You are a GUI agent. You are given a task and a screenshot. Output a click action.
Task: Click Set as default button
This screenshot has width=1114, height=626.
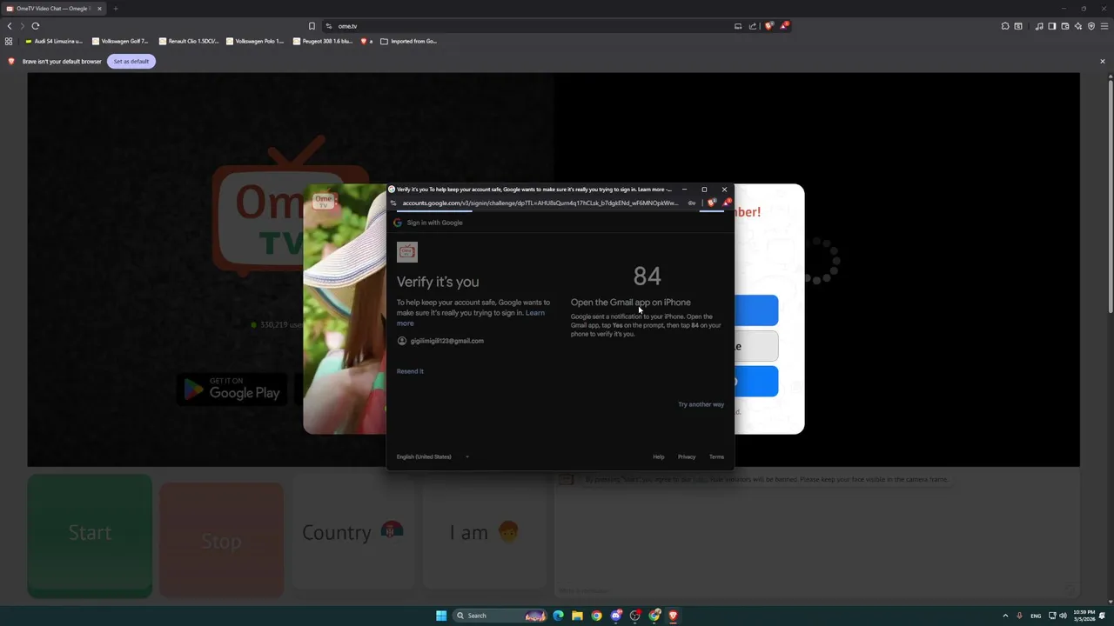[x=131, y=61]
